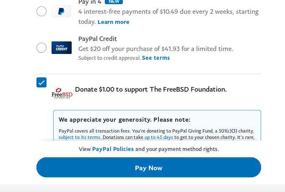Open the 'subject to its terms' link
The width and height of the screenshot is (285, 192).
tap(79, 137)
